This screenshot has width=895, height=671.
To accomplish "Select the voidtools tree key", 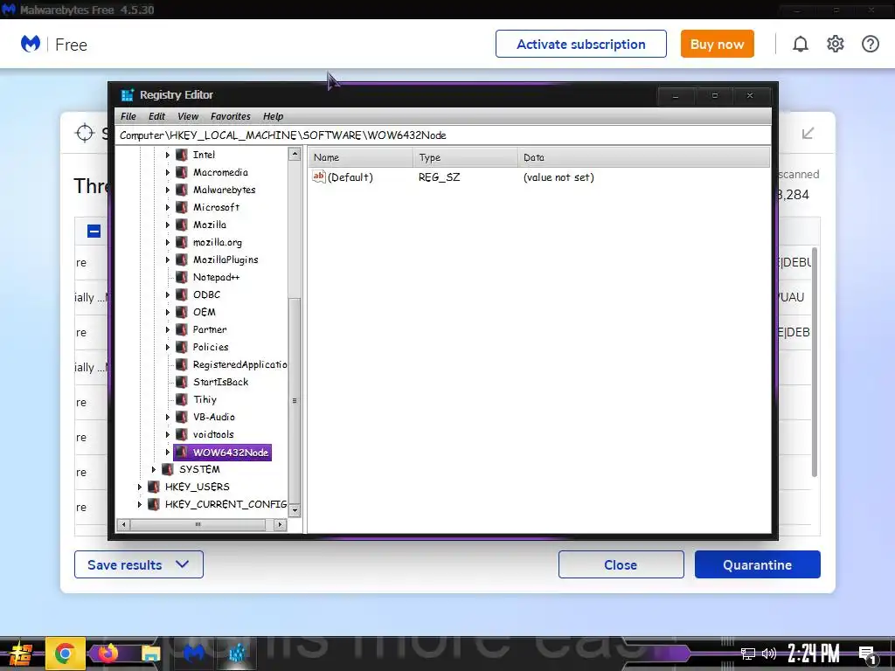I will pos(213,435).
